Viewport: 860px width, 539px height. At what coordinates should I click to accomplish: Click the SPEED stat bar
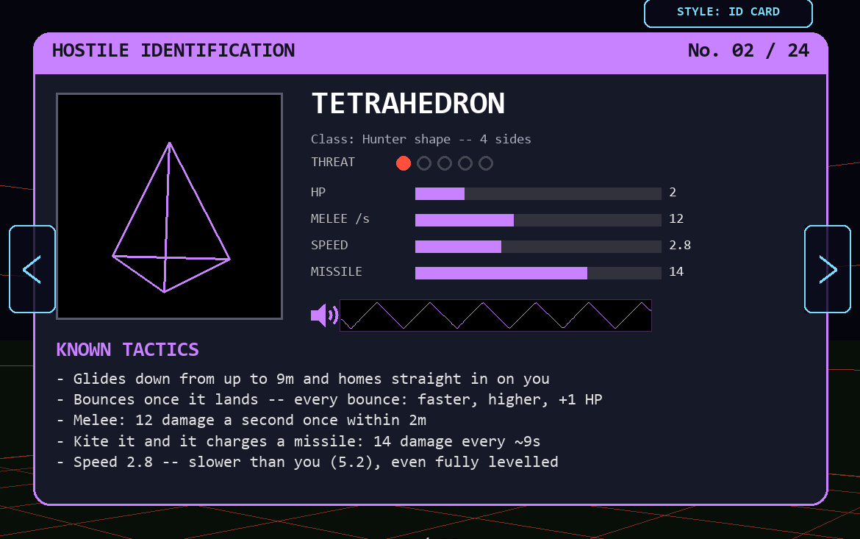(538, 246)
